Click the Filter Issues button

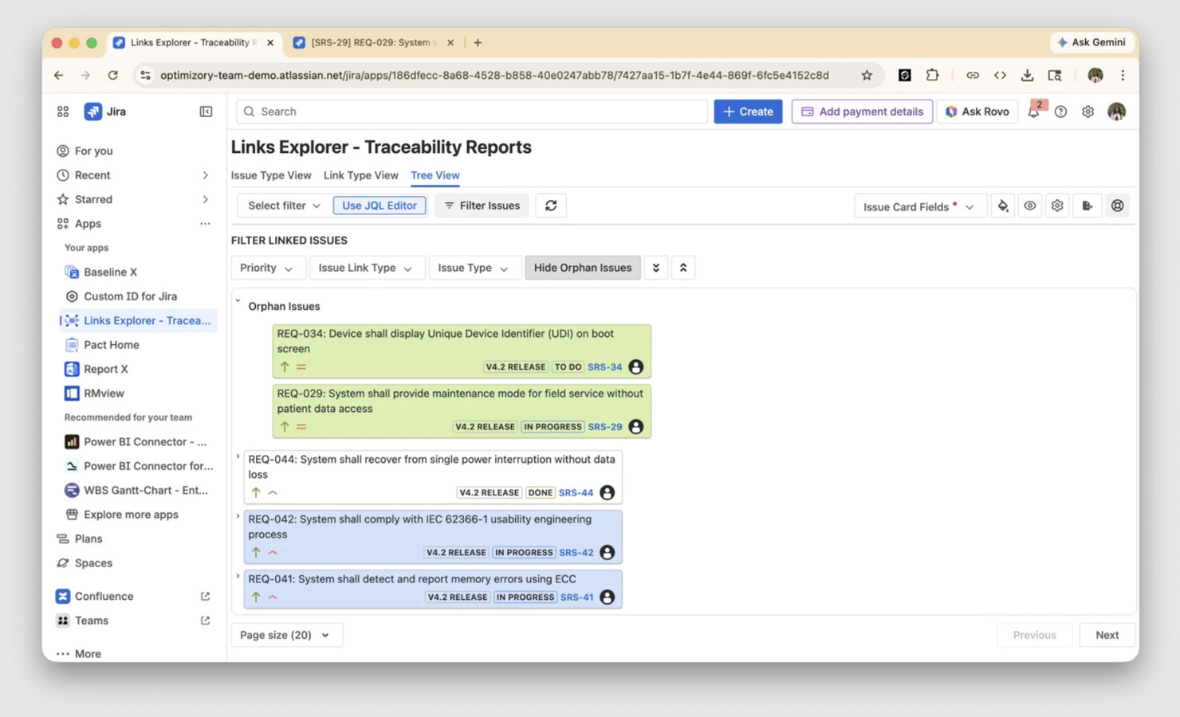pos(482,206)
